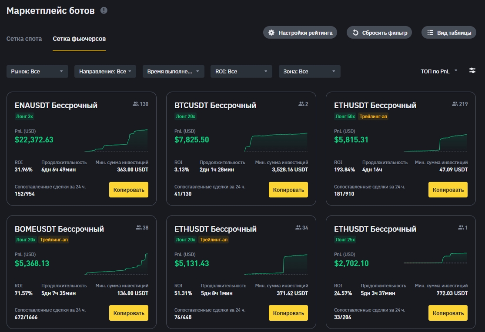
Task: Click the reset arrow icon in Сбросить фильтр
Action: click(x=356, y=33)
